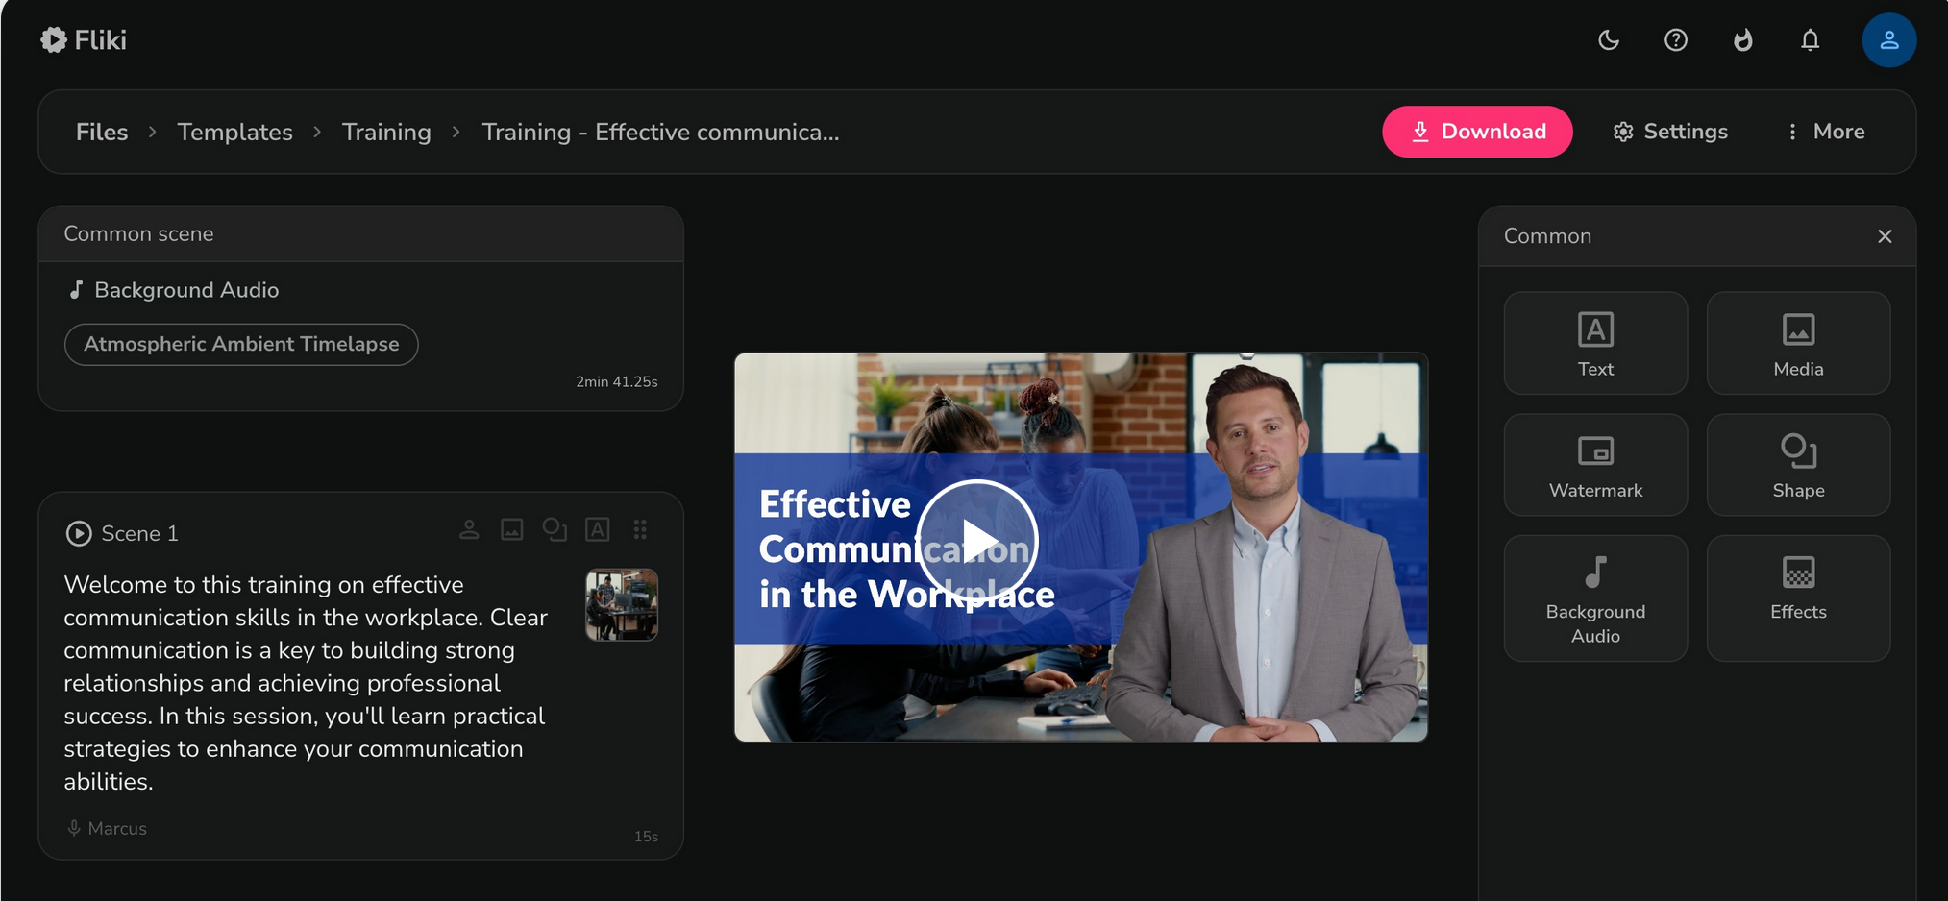
Task: Add text layer icon in Scene 1
Action: click(598, 529)
